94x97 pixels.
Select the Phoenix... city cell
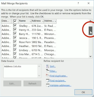pos(50,38)
